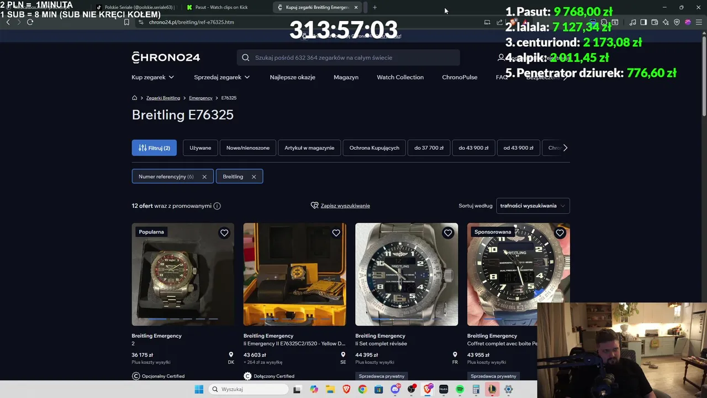
Task: Favorite the yellow case Emergency II listing
Action: click(x=336, y=233)
